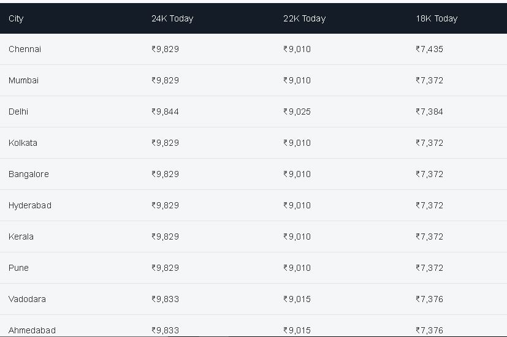Select the Pune city name
507x337 pixels.
tap(18, 268)
